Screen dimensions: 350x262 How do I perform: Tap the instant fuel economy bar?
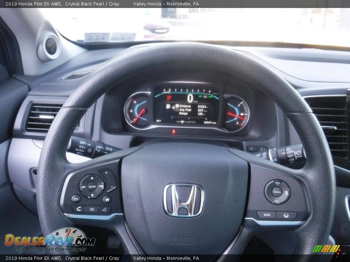189,118
